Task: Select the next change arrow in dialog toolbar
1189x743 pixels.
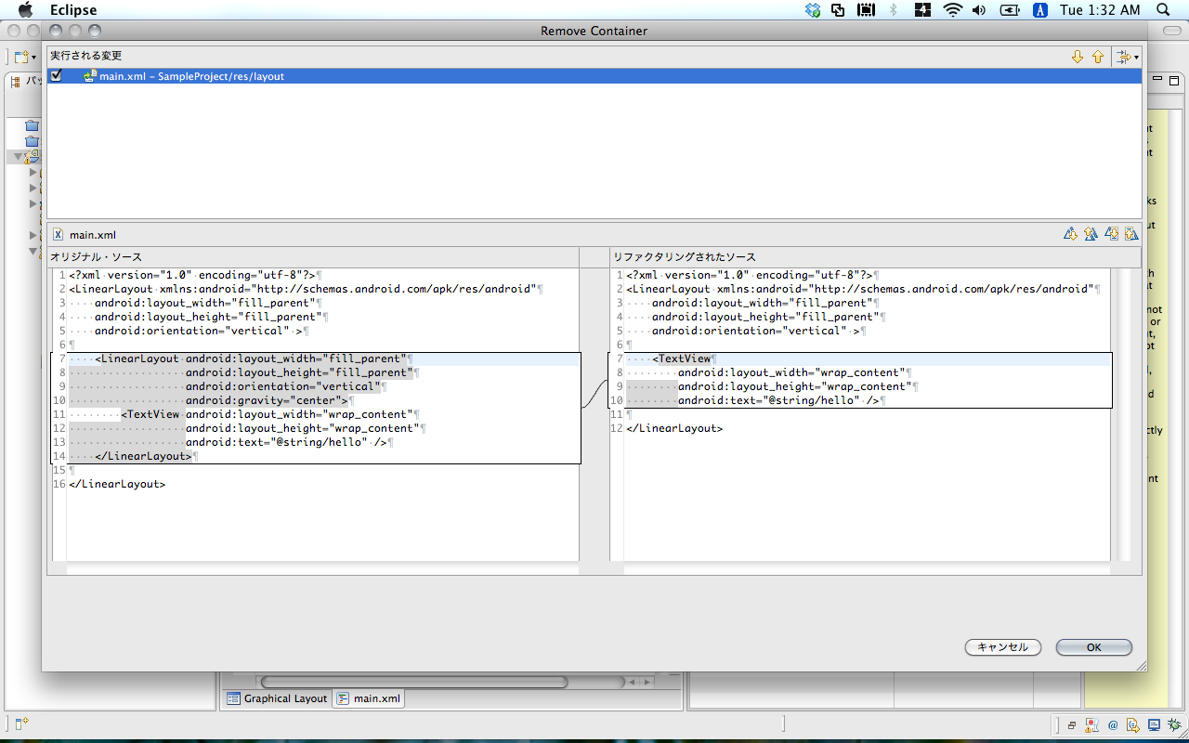Action: 1078,57
